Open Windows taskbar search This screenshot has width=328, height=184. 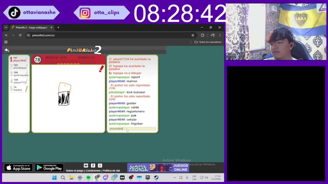[x=63, y=178]
